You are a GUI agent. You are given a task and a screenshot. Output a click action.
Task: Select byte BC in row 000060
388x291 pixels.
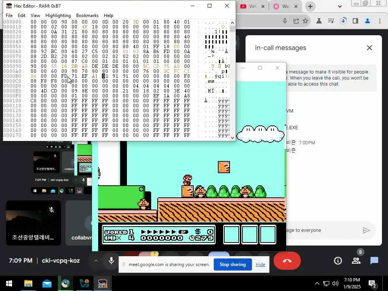point(54,51)
